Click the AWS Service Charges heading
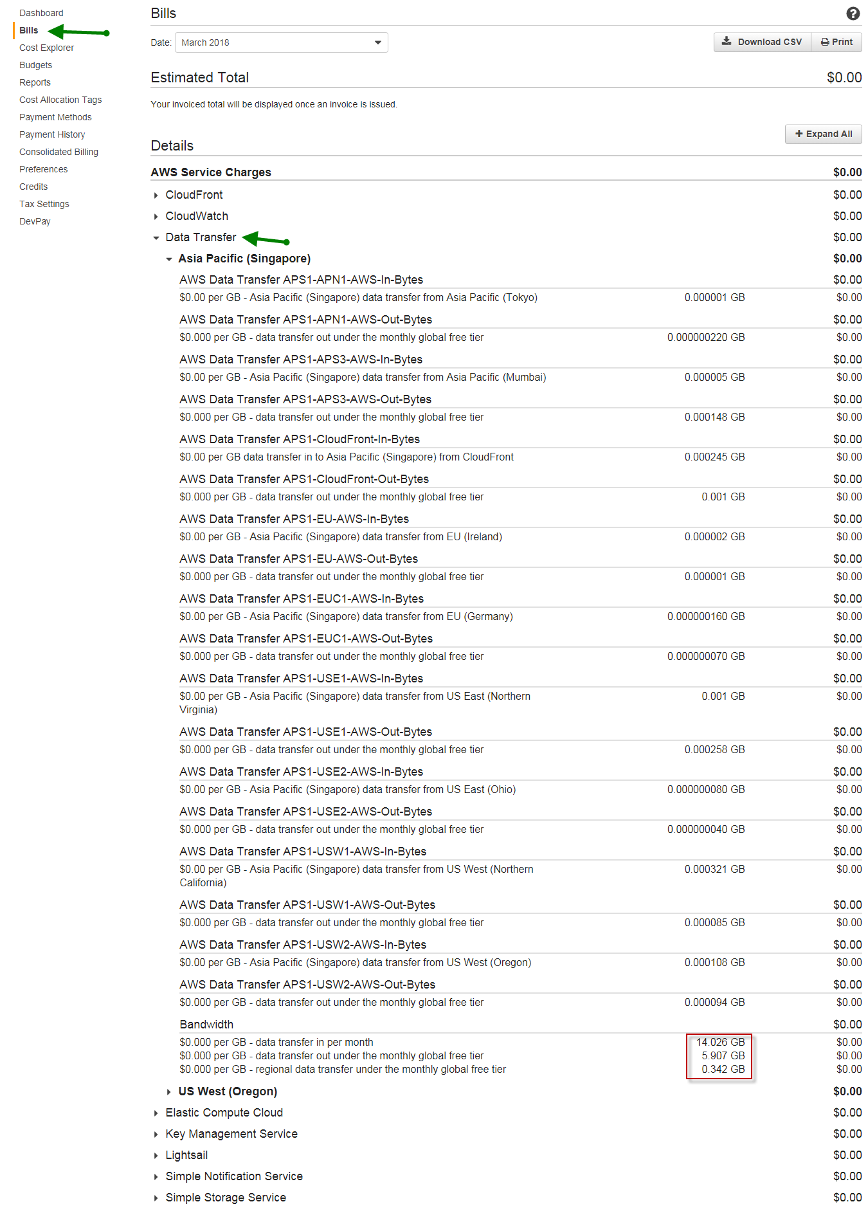 [x=211, y=172]
